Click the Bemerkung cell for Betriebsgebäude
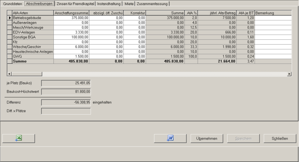This screenshot has width=299, height=162. point(273,18)
